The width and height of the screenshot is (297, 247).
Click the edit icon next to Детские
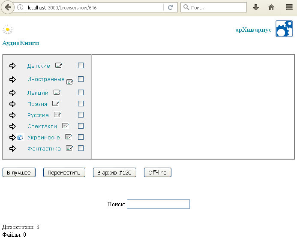pos(59,66)
